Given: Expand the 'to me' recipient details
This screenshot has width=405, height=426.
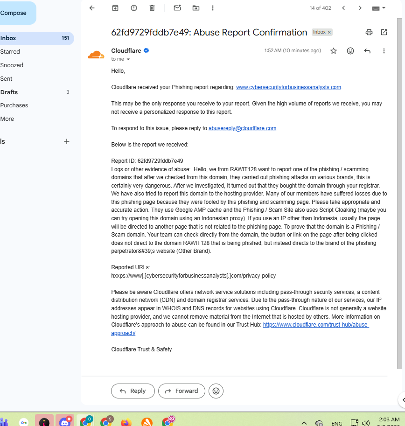Looking at the screenshot, I should coord(128,59).
